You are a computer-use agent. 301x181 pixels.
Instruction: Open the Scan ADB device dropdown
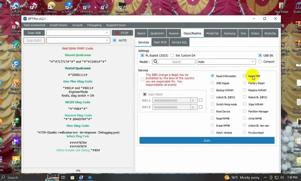tap(107, 33)
